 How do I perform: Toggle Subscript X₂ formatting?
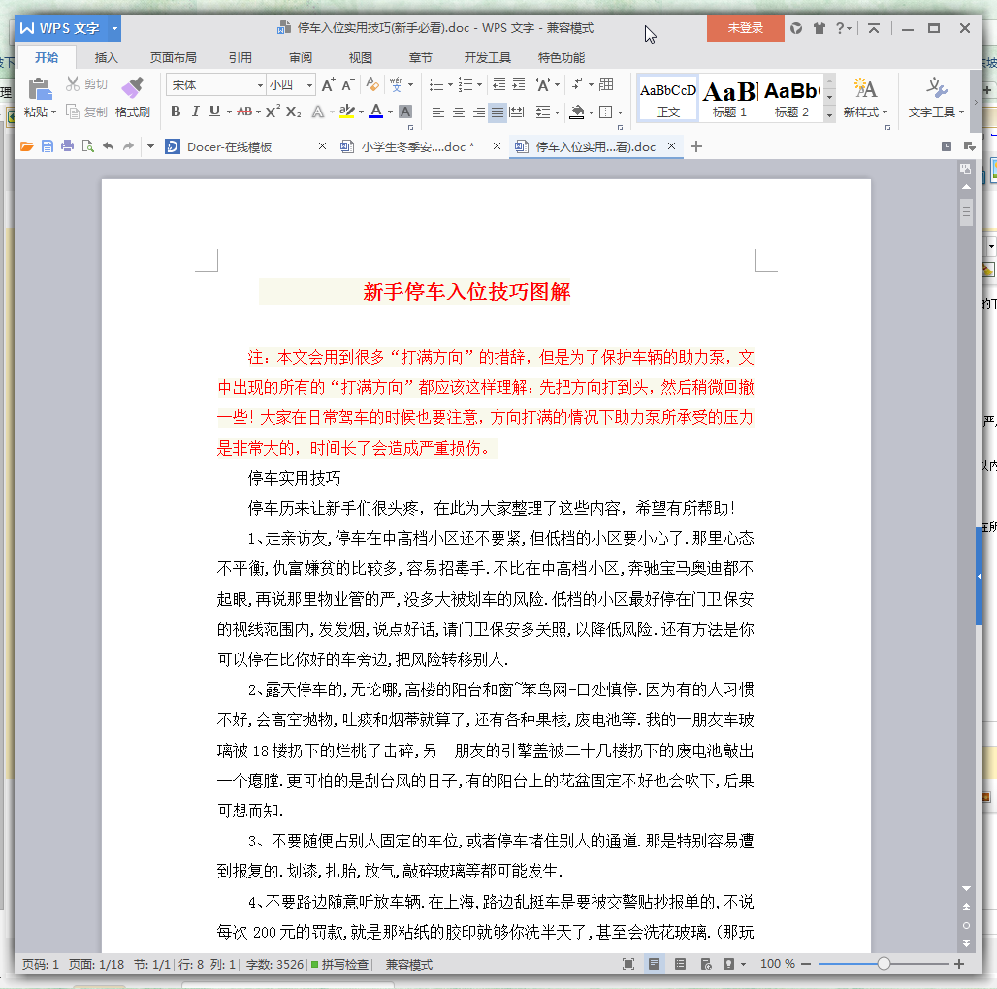coord(293,112)
